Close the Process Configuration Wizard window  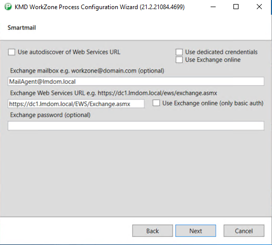259,7
